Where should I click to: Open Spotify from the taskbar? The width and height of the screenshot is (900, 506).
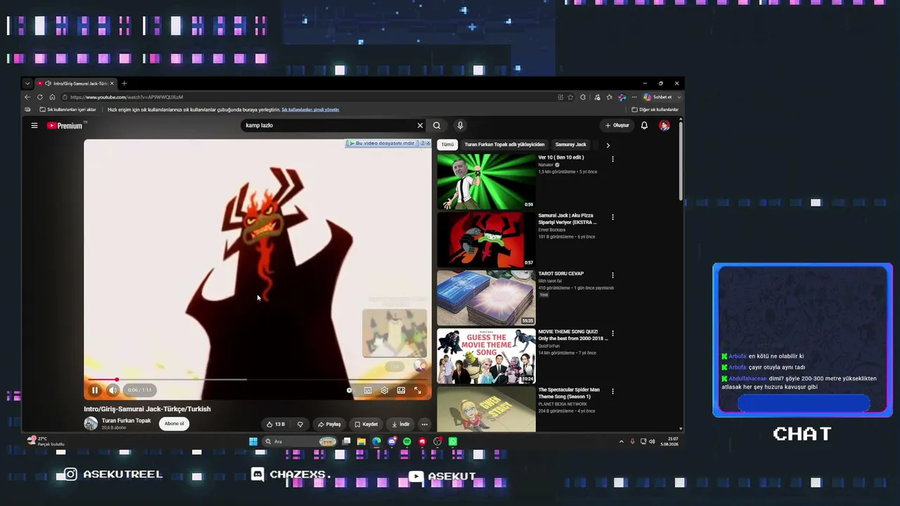point(407,441)
